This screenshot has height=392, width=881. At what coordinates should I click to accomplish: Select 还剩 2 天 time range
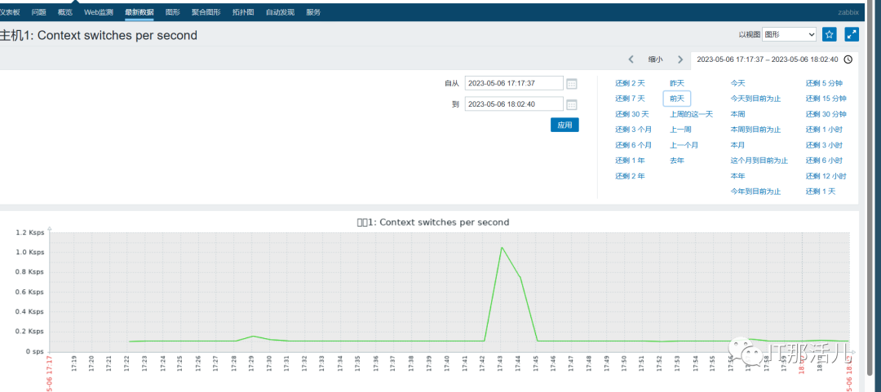[x=630, y=83]
